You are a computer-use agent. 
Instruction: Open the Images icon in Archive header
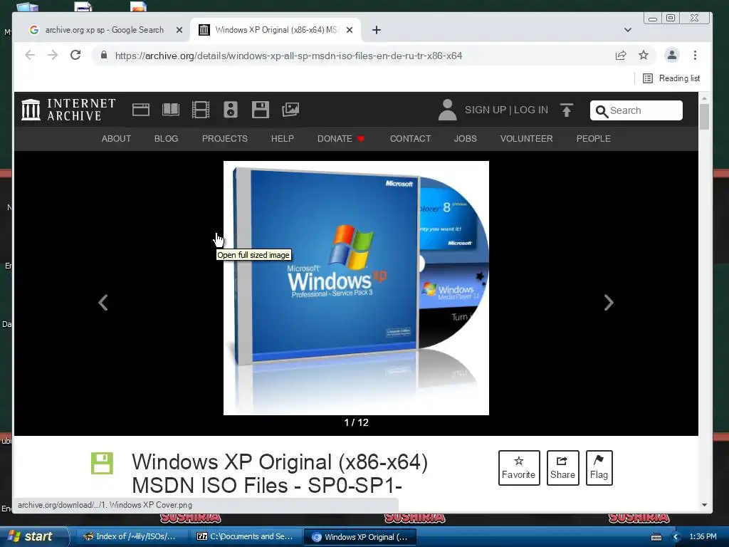coord(290,110)
